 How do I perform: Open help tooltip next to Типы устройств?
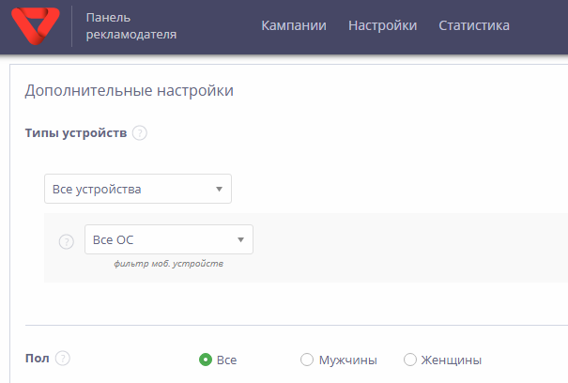(x=140, y=133)
